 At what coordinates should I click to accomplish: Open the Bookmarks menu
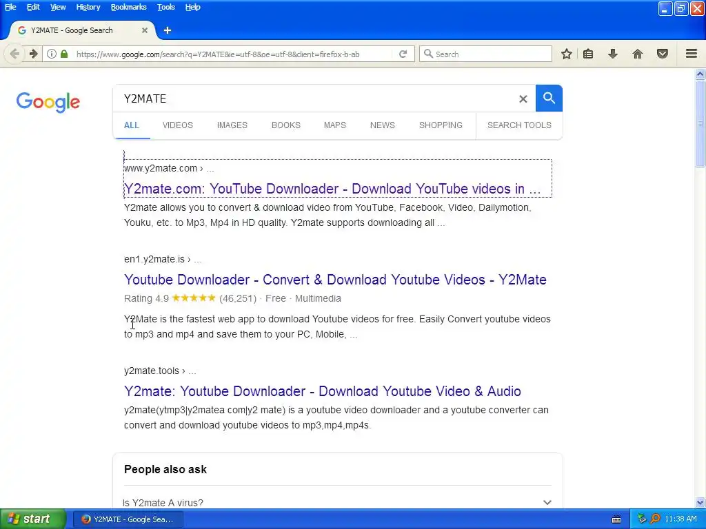(x=128, y=7)
